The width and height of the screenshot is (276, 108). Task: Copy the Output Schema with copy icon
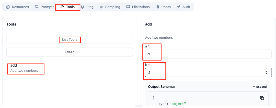pyautogui.click(x=262, y=98)
